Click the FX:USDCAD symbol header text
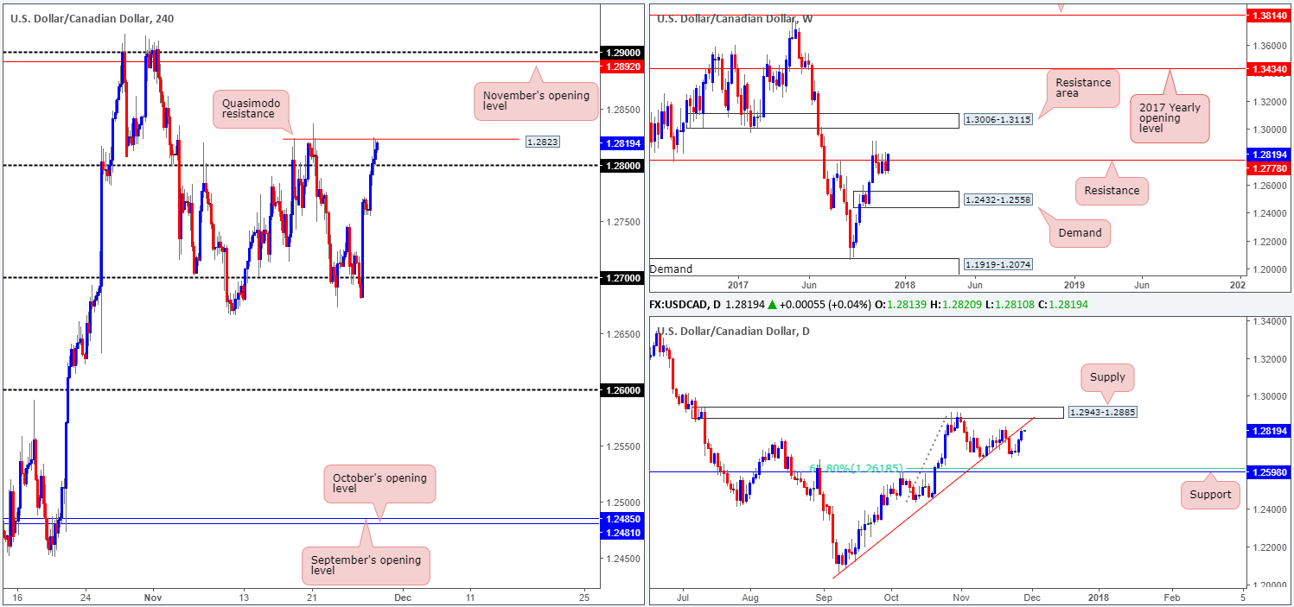Screen dimensions: 1294x607 [686, 305]
